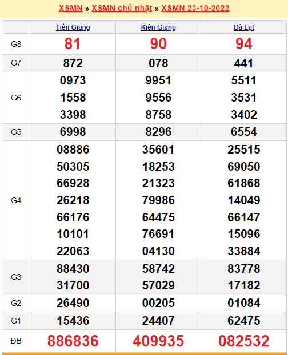Select Đà Lạt special prize 082532
Image resolution: width=288 pixels, height=355 pixels.
(244, 341)
